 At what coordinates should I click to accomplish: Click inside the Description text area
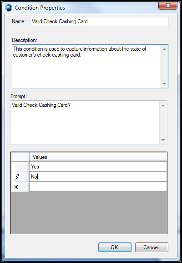[86, 66]
